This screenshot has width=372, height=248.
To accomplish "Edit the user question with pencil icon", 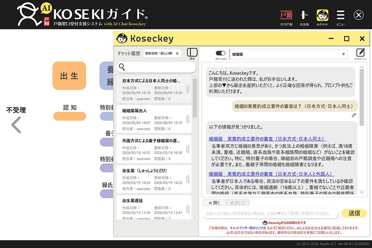I will pos(354,115).
